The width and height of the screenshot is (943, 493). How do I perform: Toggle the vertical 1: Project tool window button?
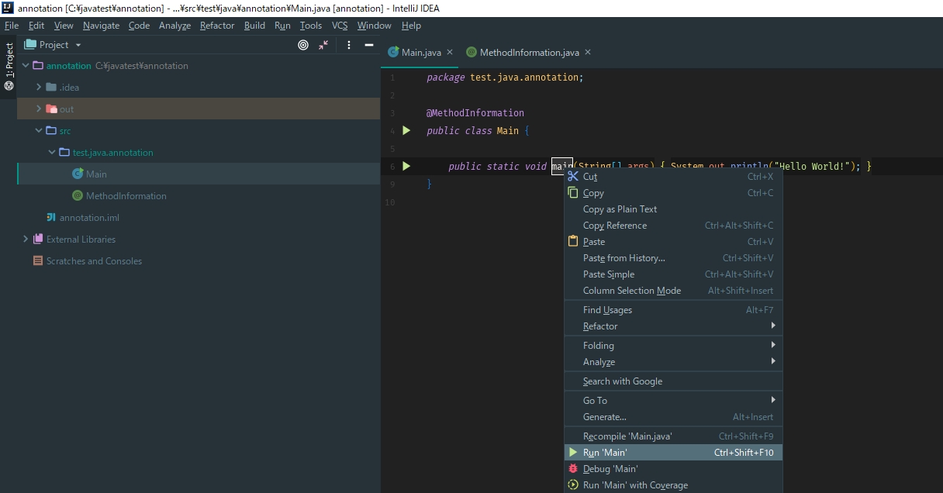(9, 67)
